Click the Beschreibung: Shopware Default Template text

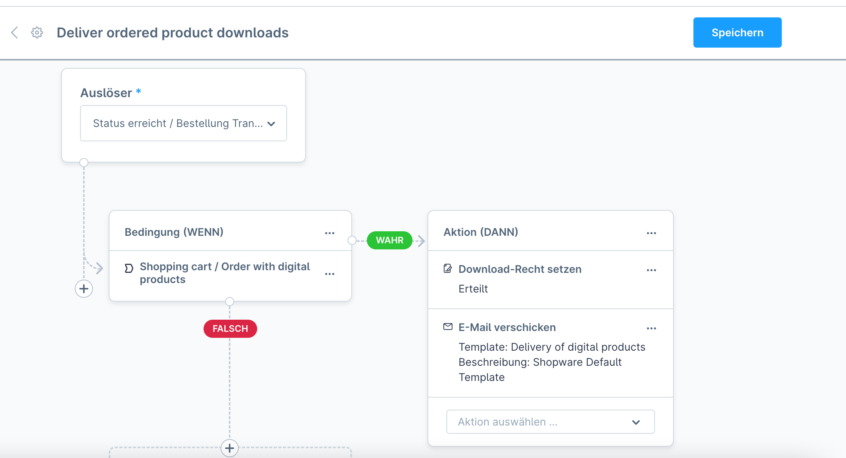click(540, 370)
